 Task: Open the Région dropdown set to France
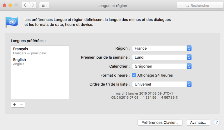162,48
